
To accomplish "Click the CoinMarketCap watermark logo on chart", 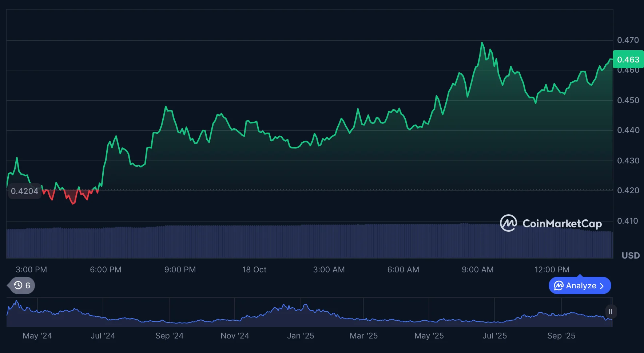I will tap(508, 223).
